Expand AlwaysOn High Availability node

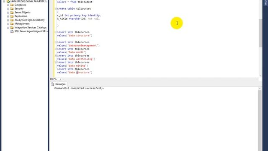click(8, 20)
